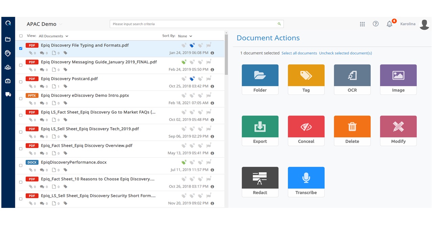Click Select all documents link
Screen dimensions: 433x243
[299, 53]
